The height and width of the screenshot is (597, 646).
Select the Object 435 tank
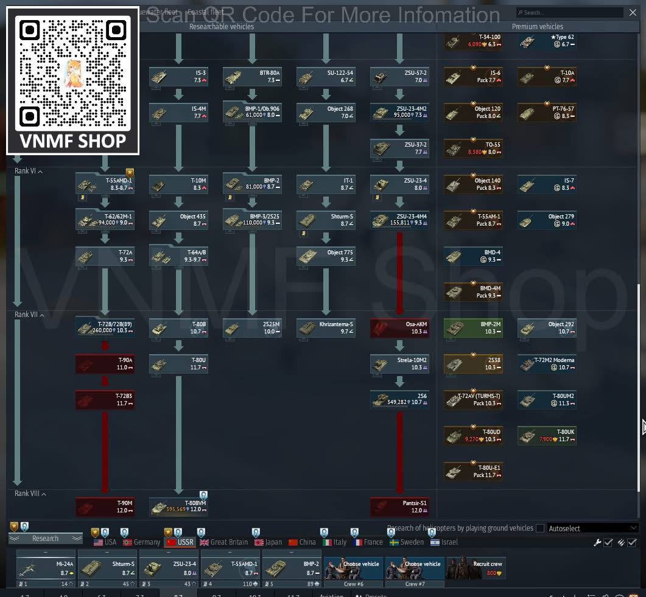pyautogui.click(x=178, y=220)
